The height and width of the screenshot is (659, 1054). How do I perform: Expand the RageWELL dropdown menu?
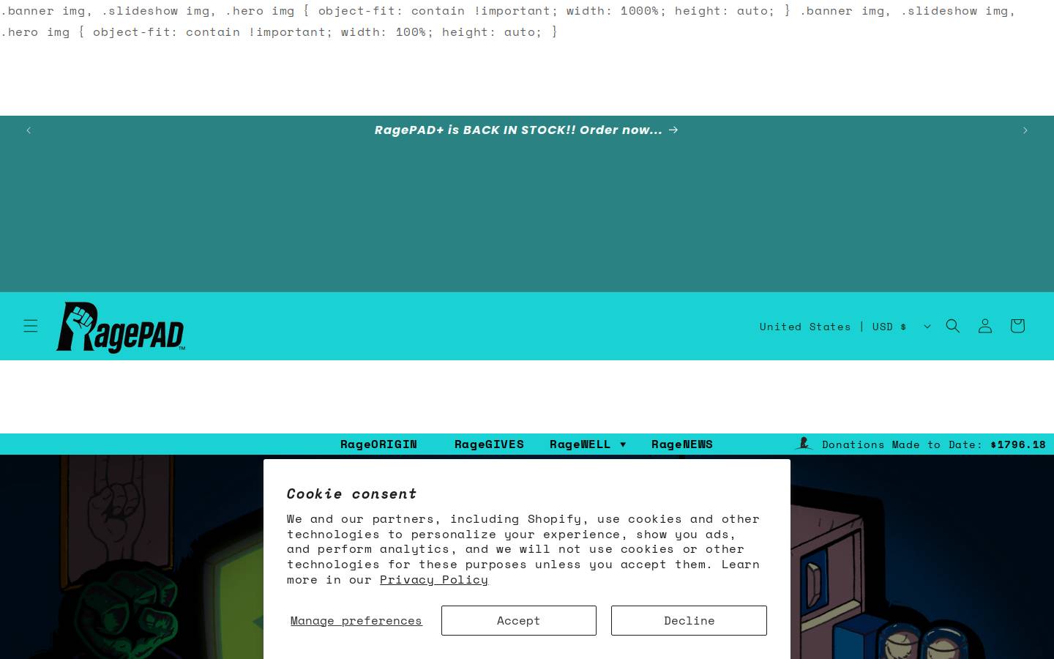pyautogui.click(x=588, y=444)
